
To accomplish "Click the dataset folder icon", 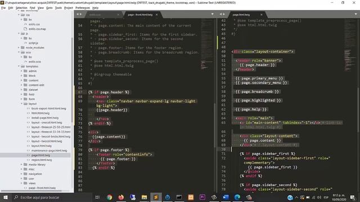I will [x=25, y=90].
